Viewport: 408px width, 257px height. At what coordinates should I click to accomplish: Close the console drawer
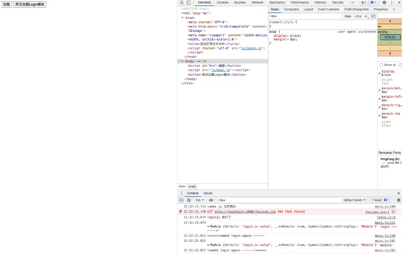coord(399,193)
